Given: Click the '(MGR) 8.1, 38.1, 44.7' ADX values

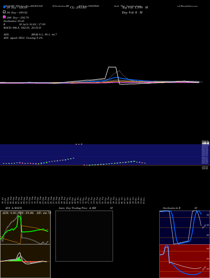Looking at the screenshot, I should click(44, 35).
